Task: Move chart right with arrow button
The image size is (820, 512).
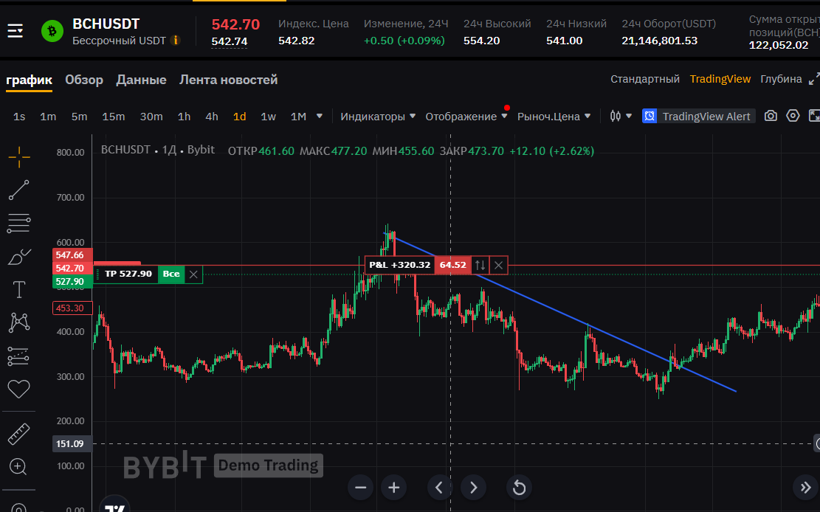Action: coord(473,488)
